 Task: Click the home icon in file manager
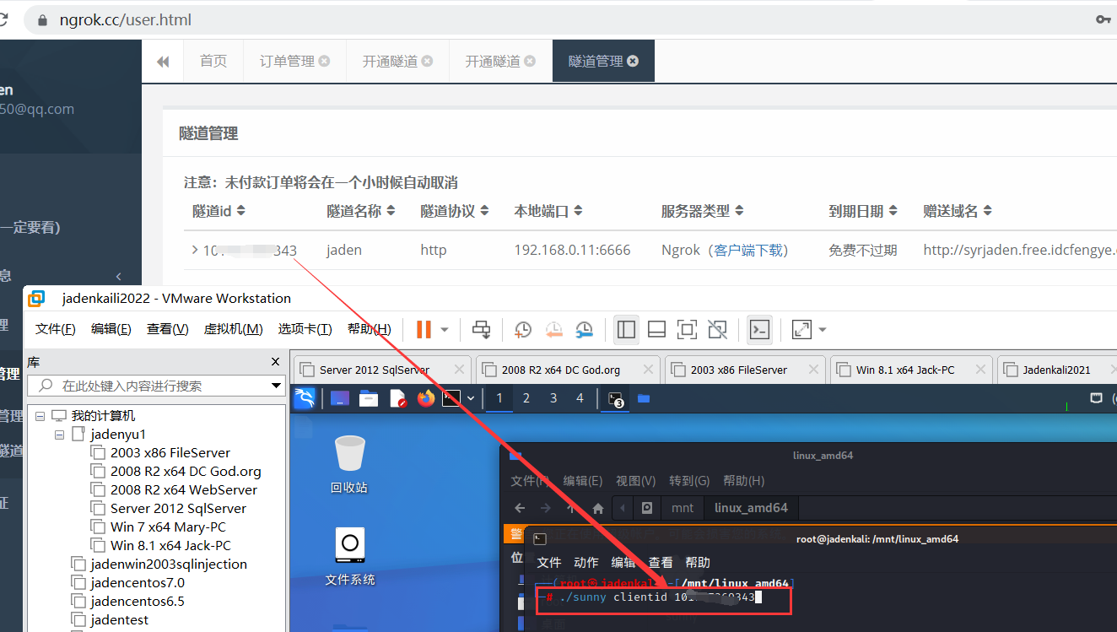tap(598, 508)
